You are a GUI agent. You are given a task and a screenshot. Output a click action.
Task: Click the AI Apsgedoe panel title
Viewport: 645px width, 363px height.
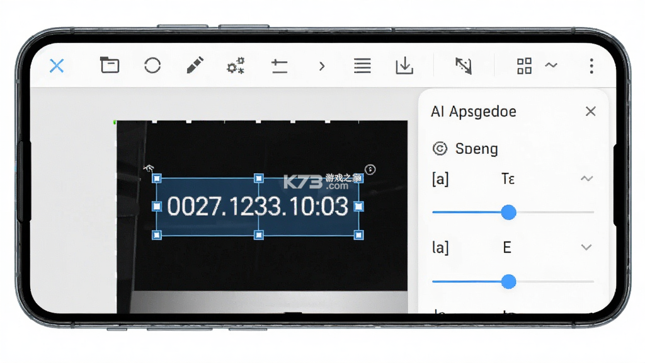(474, 112)
